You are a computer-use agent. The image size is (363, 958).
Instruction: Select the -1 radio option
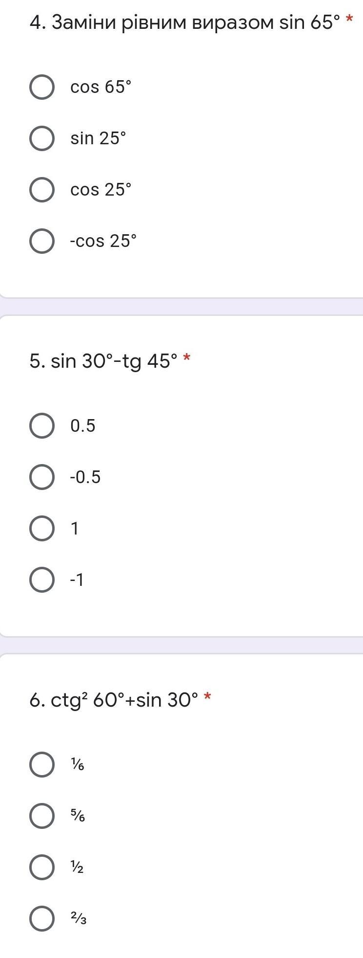[42, 580]
